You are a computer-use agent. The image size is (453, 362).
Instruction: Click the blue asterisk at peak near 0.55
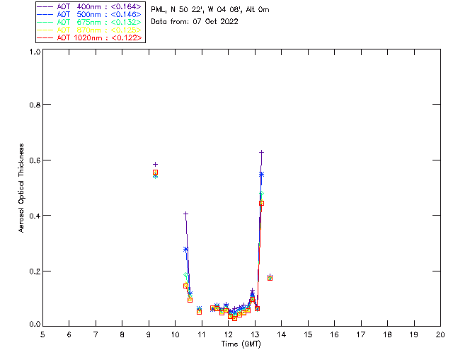pos(261,174)
